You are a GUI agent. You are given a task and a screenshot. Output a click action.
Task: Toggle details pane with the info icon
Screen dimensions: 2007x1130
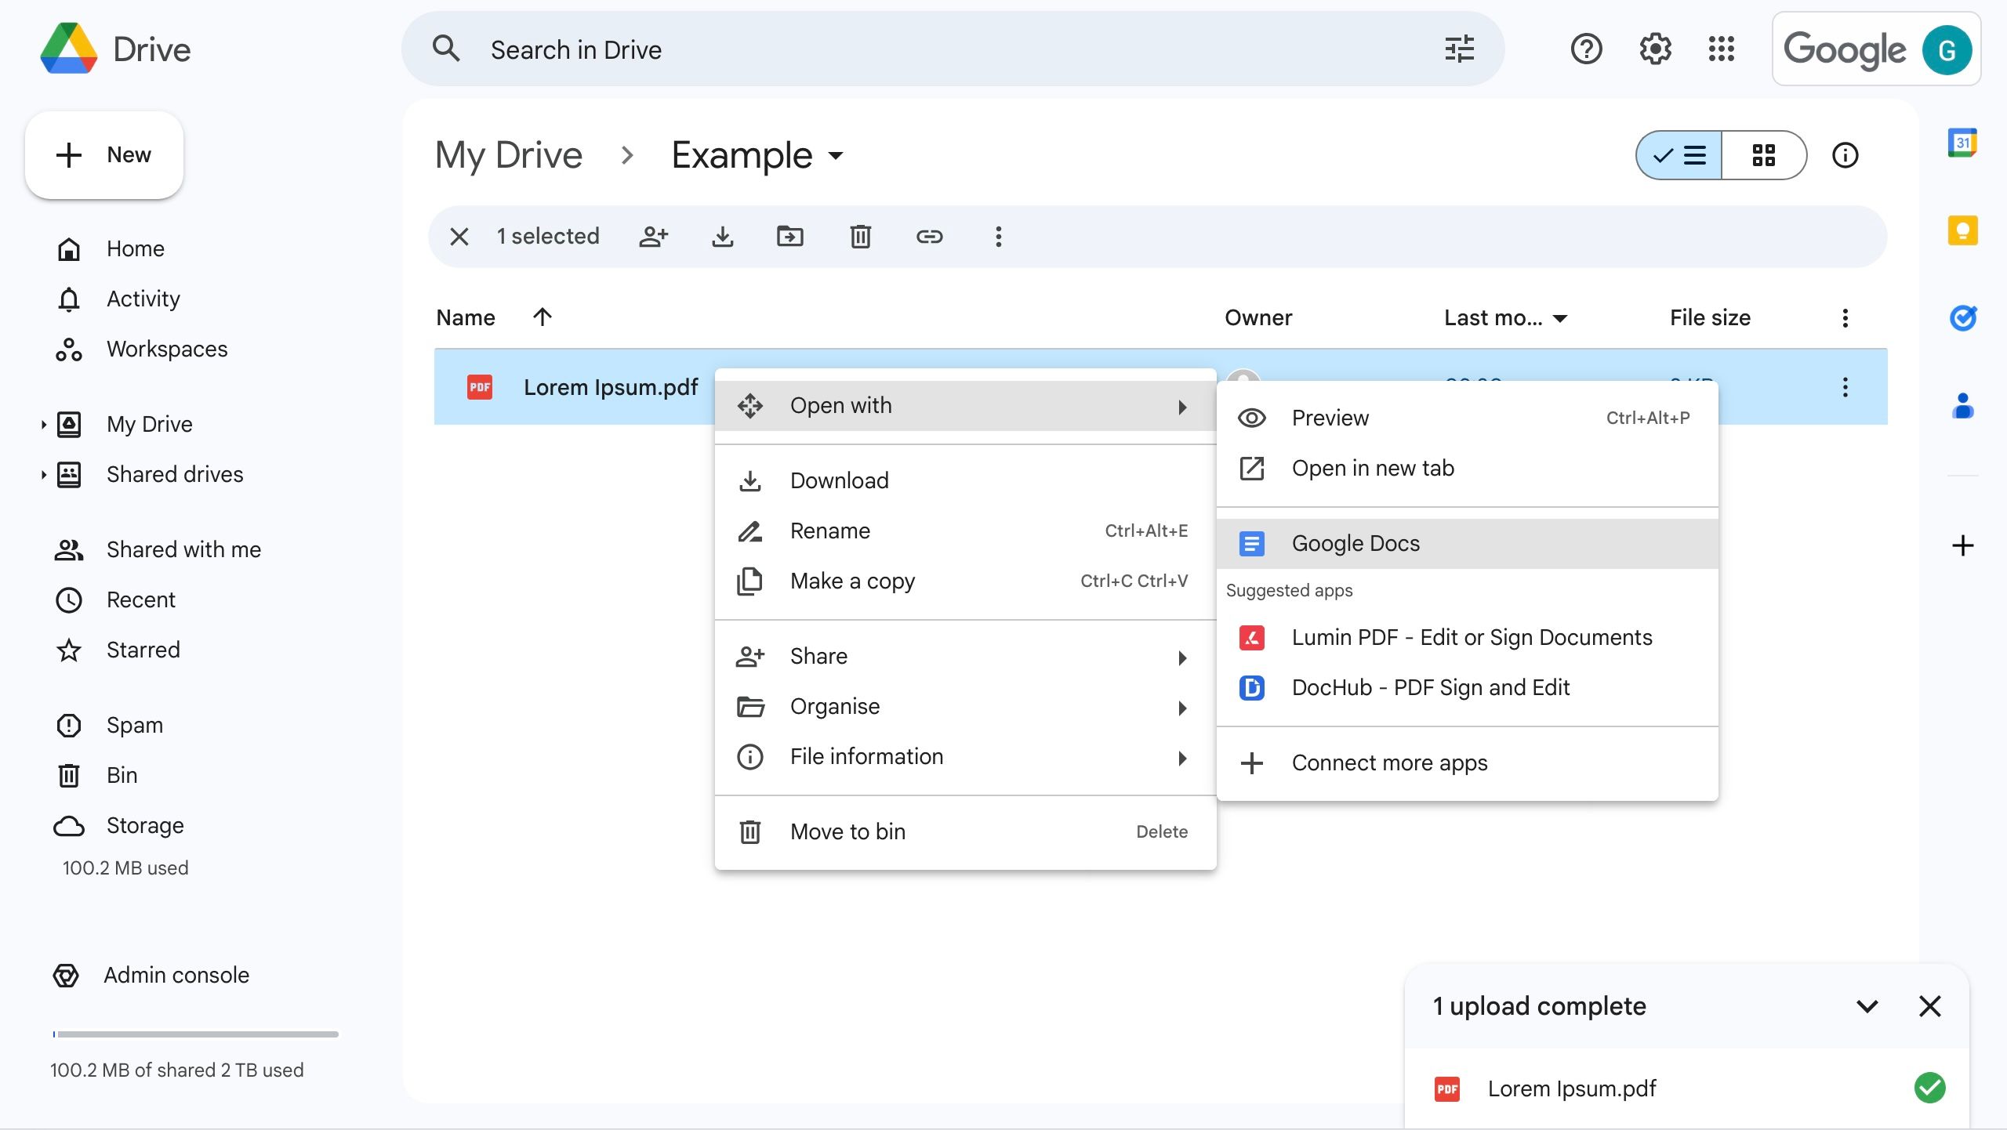pos(1845,155)
